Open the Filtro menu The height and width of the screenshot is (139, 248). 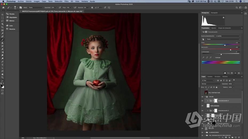point(66,1)
